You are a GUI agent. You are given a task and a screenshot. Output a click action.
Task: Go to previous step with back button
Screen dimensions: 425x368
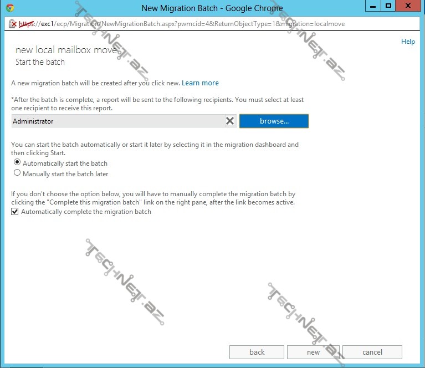(257, 352)
